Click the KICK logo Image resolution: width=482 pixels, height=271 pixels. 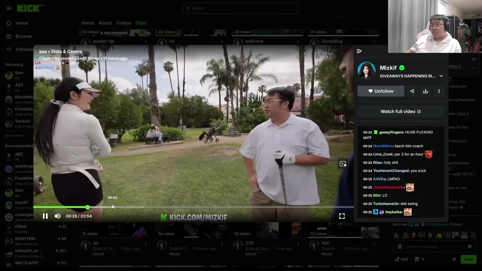coord(30,8)
